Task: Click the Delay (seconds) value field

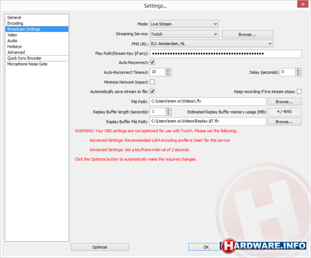Action: coord(287,72)
